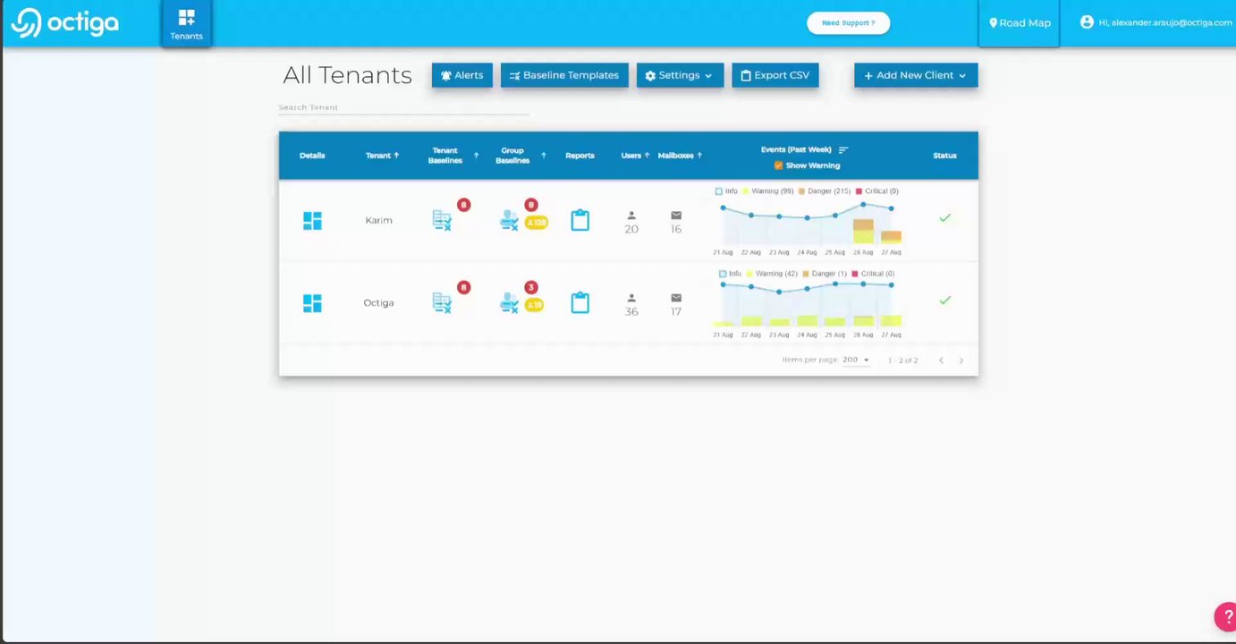Select the Octiga tenant name
The height and width of the screenshot is (644, 1236).
tap(378, 302)
